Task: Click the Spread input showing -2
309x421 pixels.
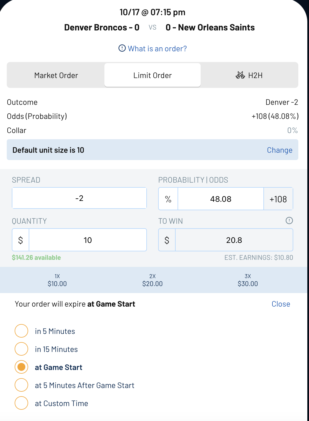Action: pyautogui.click(x=79, y=198)
